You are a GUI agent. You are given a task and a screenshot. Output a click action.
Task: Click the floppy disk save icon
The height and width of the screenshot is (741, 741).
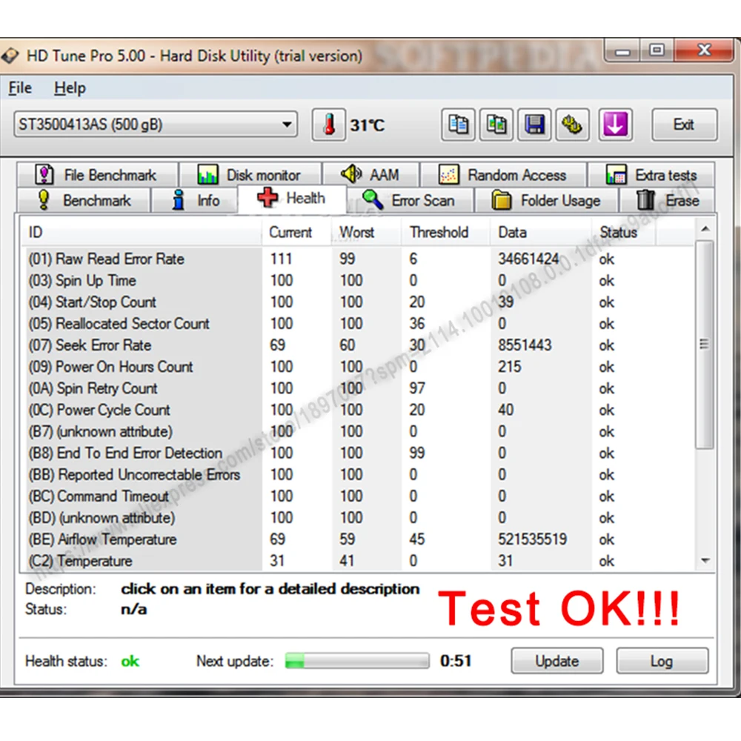pos(534,124)
